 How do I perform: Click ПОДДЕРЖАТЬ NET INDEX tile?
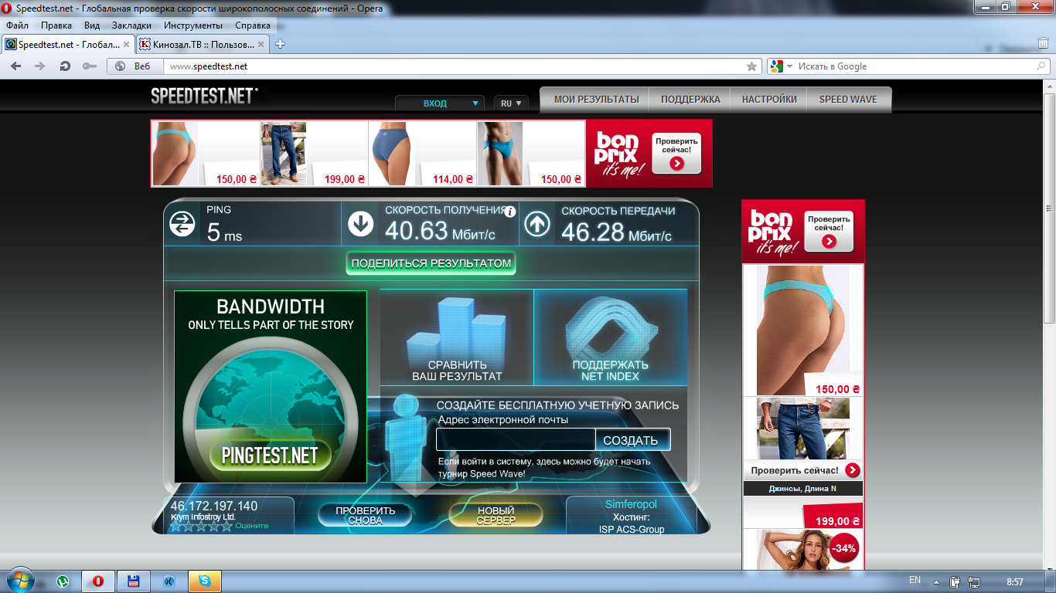(611, 337)
